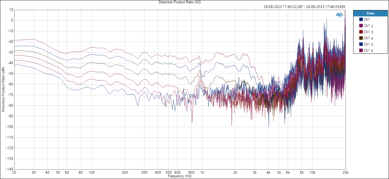Click the 200 tick on the frequency axis
Image resolution: width=389 pixels, height=179 pixels.
[125, 172]
